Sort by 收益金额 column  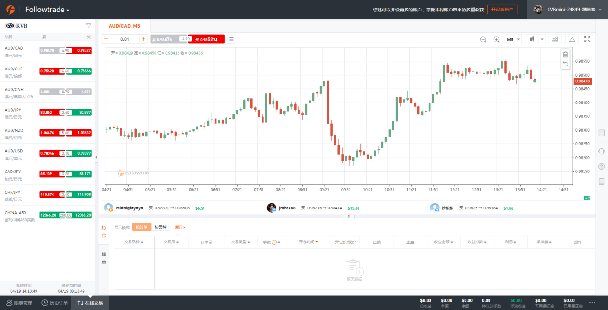(x=443, y=242)
